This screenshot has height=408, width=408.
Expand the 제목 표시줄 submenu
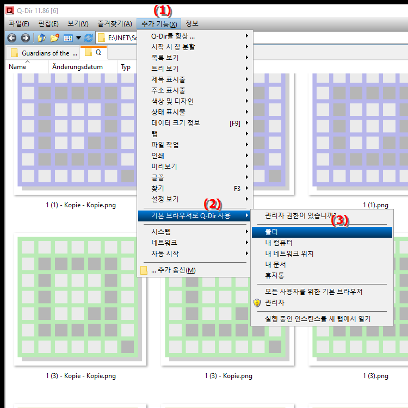[194, 79]
